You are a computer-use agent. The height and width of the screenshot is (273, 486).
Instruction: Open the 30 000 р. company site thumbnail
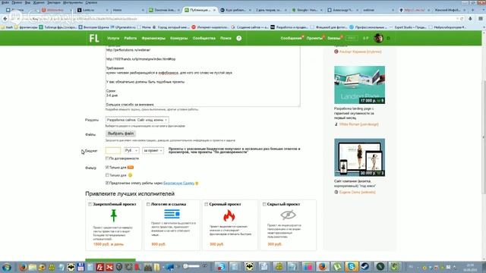pyautogui.click(x=359, y=157)
